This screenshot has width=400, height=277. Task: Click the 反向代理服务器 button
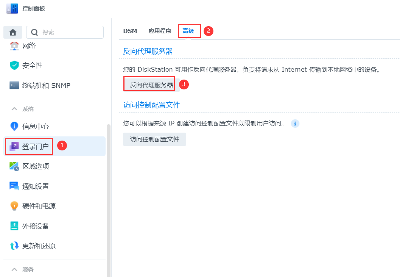pos(151,85)
